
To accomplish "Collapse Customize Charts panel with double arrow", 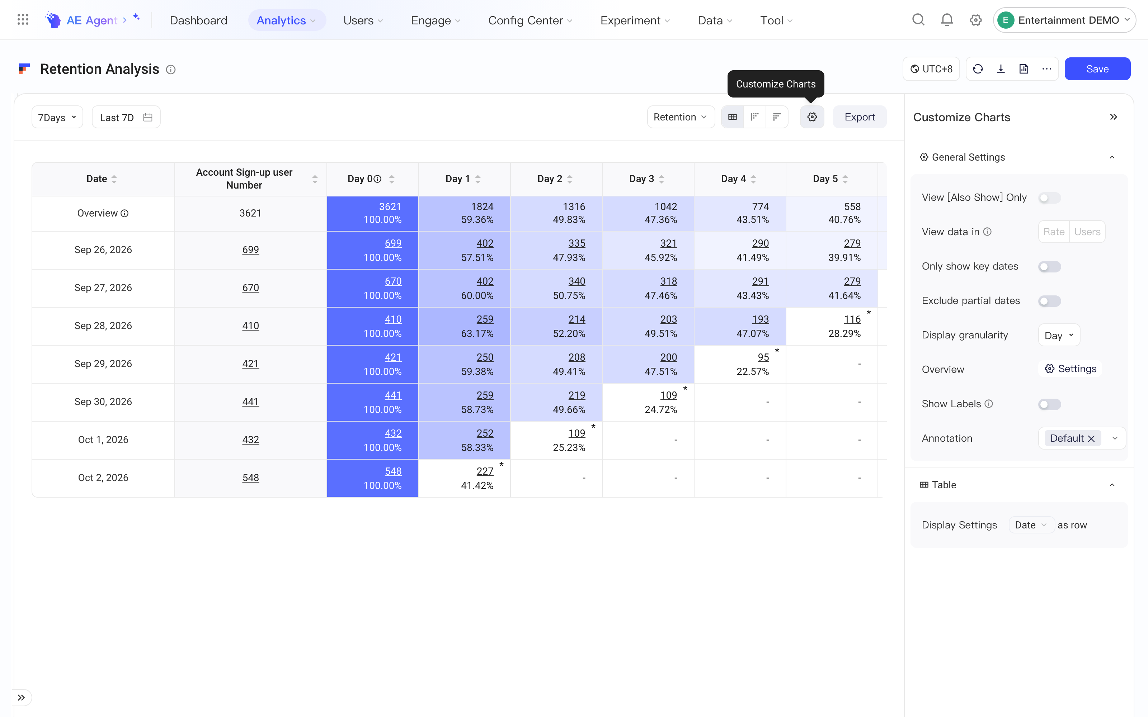I will pos(1113,117).
